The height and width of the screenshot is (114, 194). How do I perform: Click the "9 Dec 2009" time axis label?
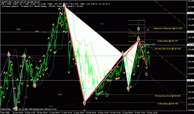point(5,113)
